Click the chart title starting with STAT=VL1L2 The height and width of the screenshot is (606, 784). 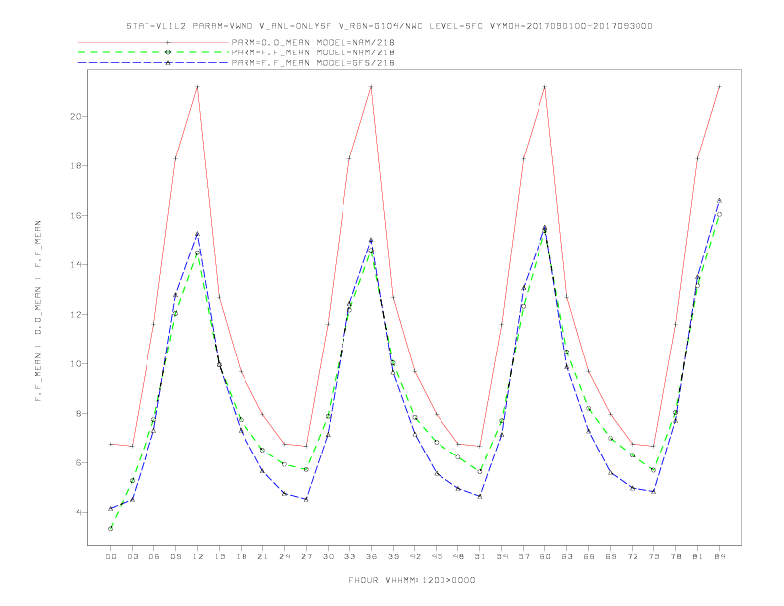pyautogui.click(x=389, y=26)
